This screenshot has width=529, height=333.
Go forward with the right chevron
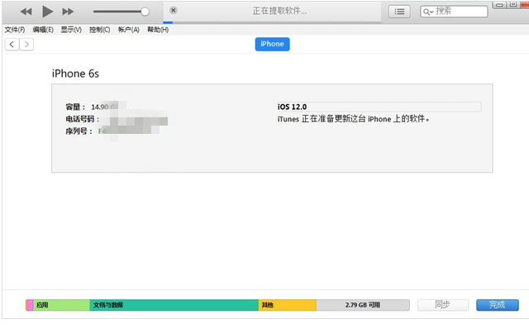pyautogui.click(x=27, y=44)
